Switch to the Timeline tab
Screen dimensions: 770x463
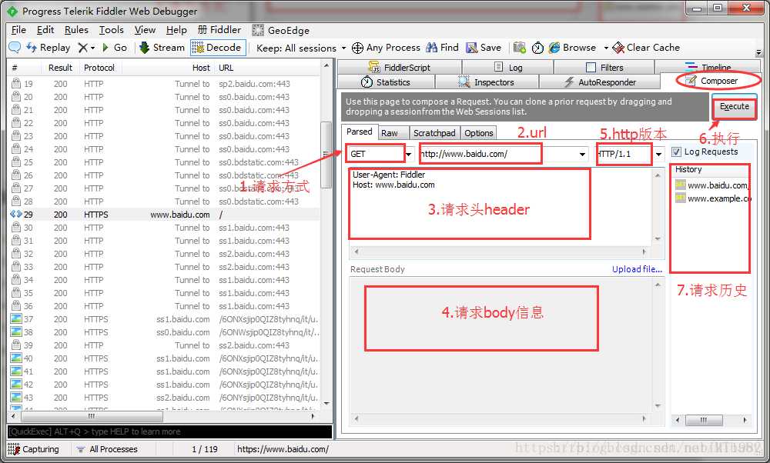pos(708,67)
